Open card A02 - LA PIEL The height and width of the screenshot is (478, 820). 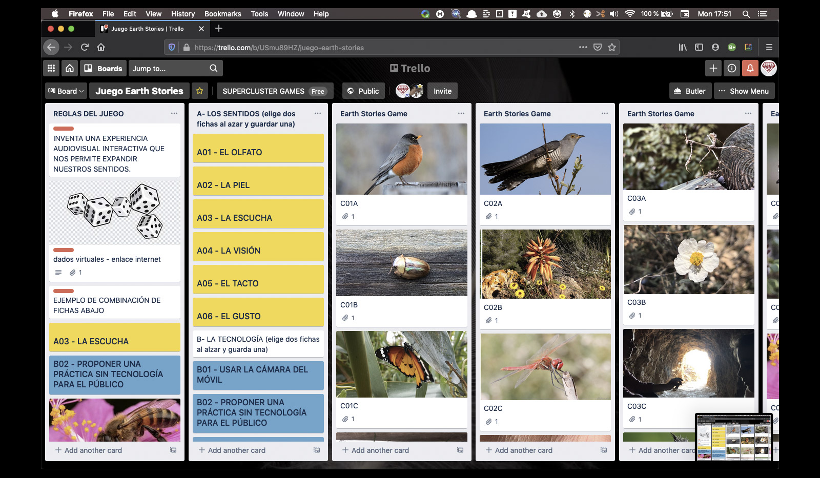pyautogui.click(x=258, y=181)
